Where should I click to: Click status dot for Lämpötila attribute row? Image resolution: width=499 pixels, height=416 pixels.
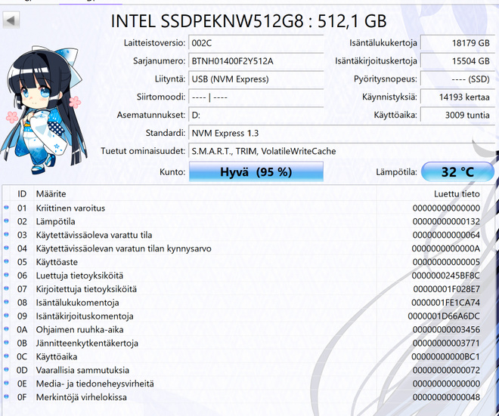[x=6, y=221]
